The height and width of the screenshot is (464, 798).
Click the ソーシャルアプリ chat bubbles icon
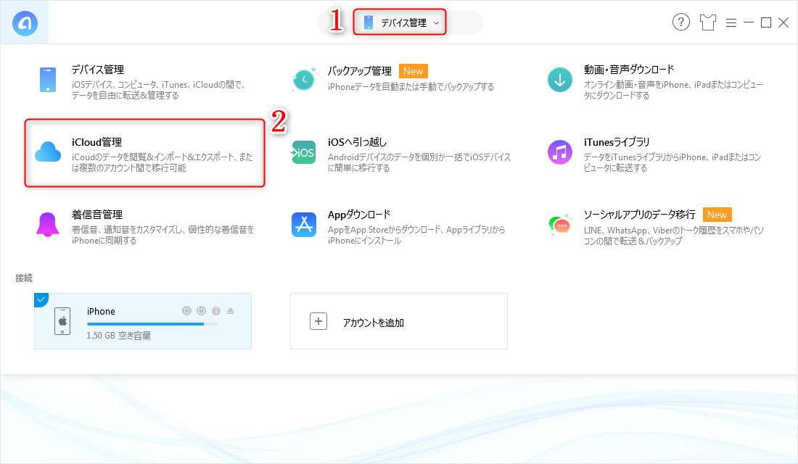pos(560,225)
